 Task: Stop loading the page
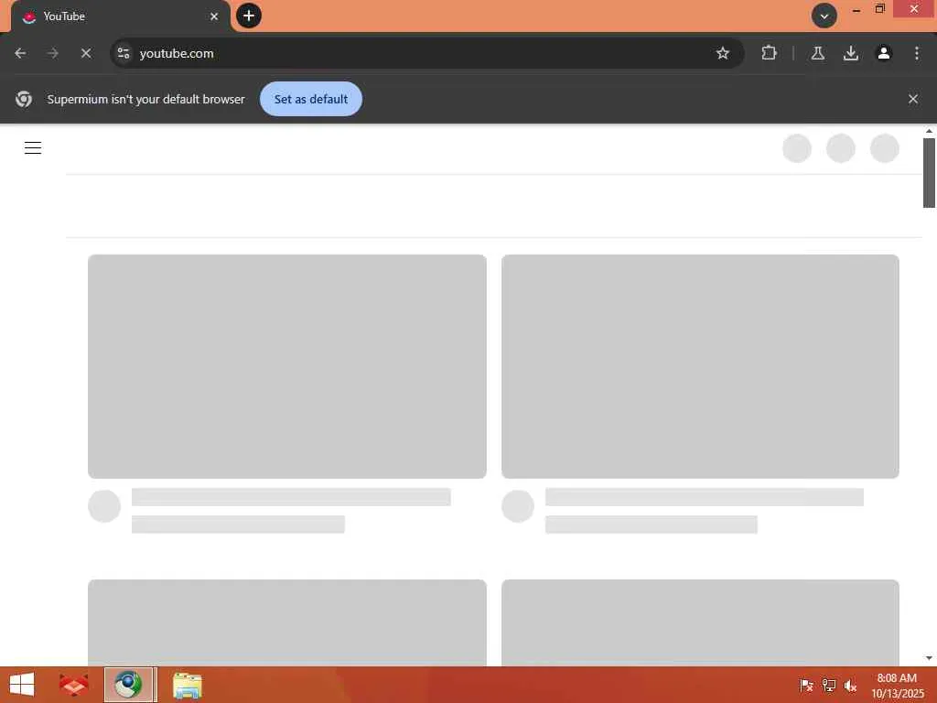click(x=86, y=53)
